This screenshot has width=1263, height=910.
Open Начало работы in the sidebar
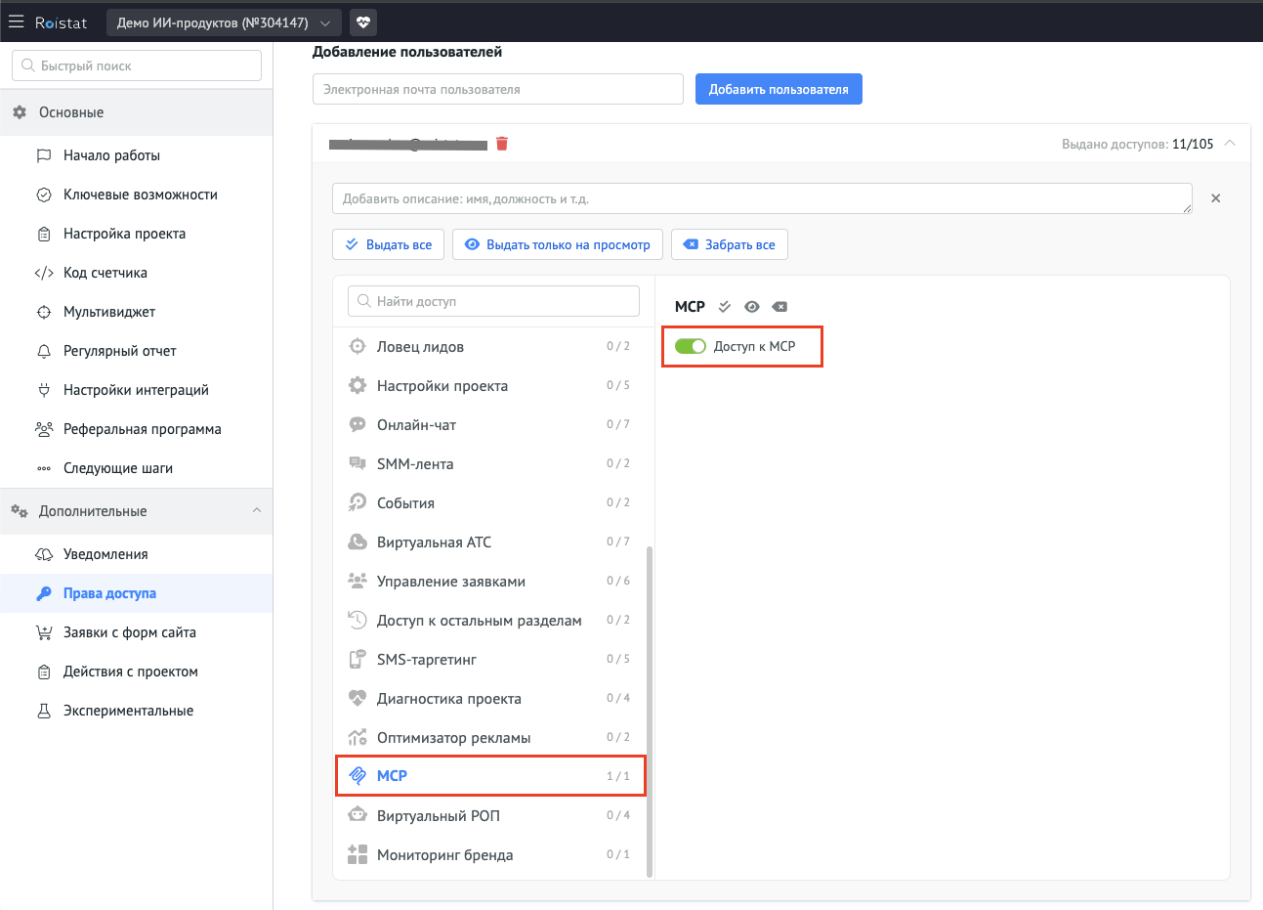click(x=136, y=155)
